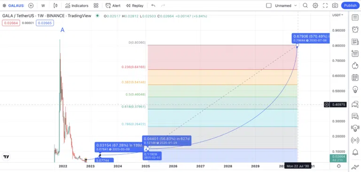Open the ideas lightbulb panel
The height and width of the screenshot is (172, 361).
(x=355, y=89)
